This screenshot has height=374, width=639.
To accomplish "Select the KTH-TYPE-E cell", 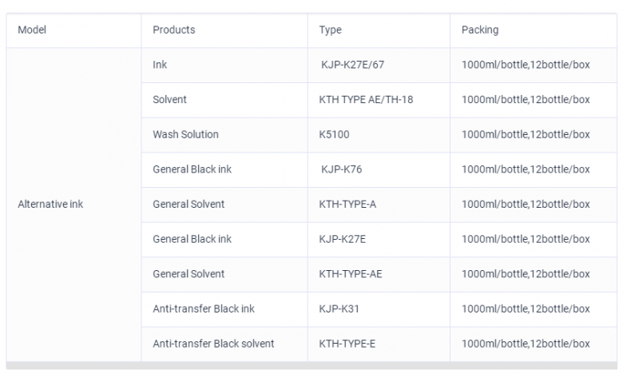I will click(x=379, y=344).
